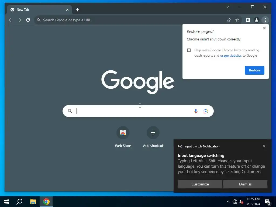The width and height of the screenshot is (276, 207).
Task: Show hidden system tray icons
Action: click(x=228, y=202)
